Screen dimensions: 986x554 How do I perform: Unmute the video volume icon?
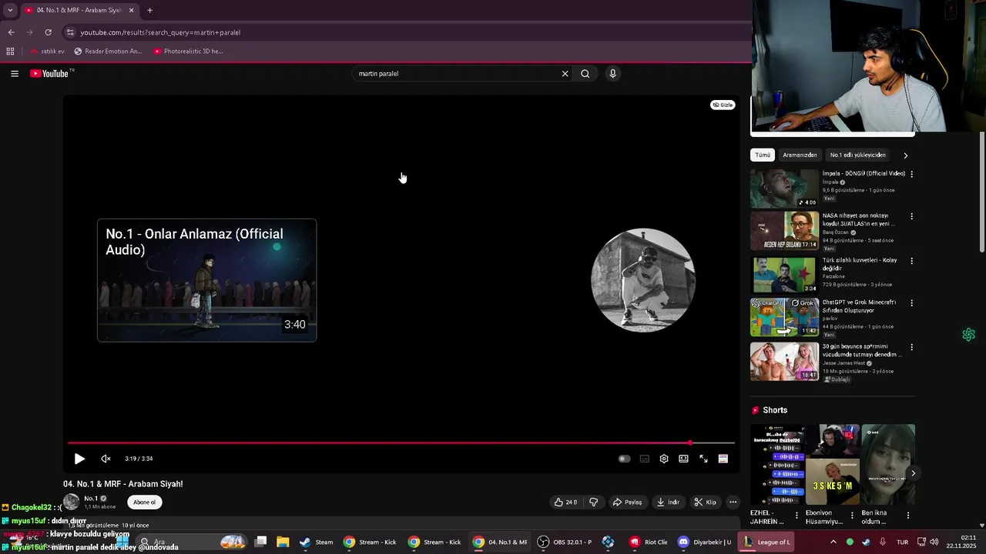[106, 459]
